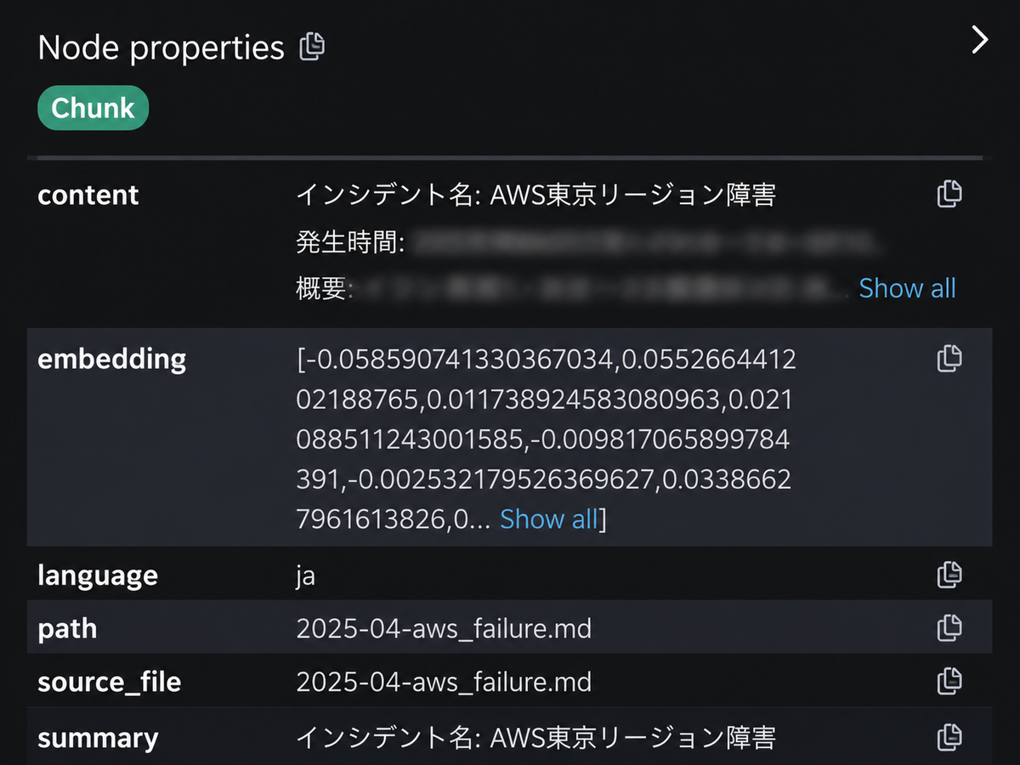Copy all node properties via title icon

[312, 46]
